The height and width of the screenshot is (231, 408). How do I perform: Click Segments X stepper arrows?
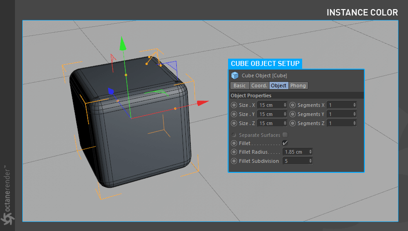(354, 105)
